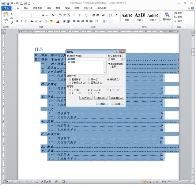
Task: Select 左对齐 radio button
Action: tap(70, 80)
